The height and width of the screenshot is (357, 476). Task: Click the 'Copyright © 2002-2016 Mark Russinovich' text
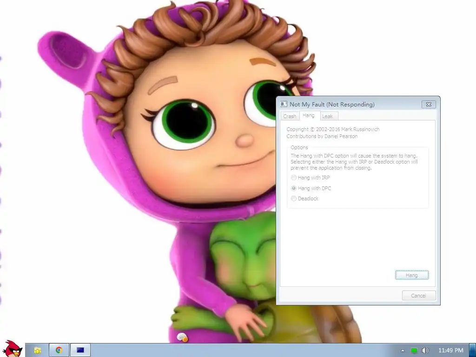(x=333, y=129)
